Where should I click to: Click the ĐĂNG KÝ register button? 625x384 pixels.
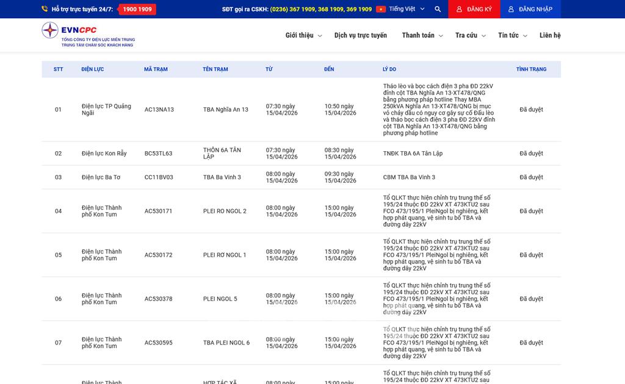474,9
